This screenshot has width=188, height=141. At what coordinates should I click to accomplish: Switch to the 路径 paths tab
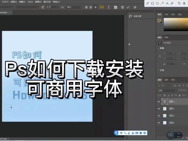(173, 80)
